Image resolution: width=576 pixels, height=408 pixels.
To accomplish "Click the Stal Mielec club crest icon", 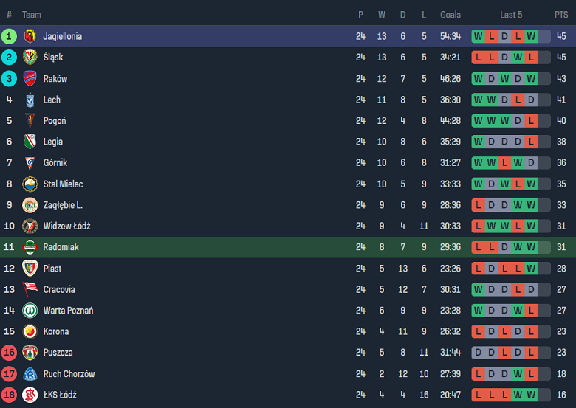I will [x=30, y=184].
